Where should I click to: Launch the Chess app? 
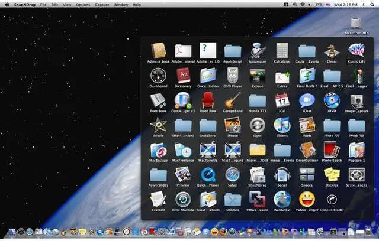(x=332, y=51)
